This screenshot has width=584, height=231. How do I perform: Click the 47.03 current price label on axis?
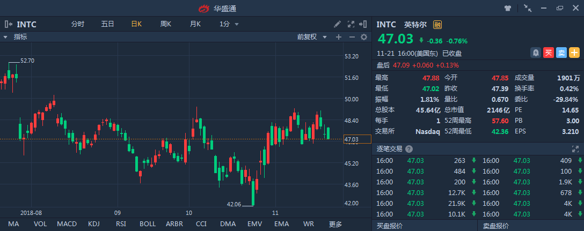(x=357, y=139)
